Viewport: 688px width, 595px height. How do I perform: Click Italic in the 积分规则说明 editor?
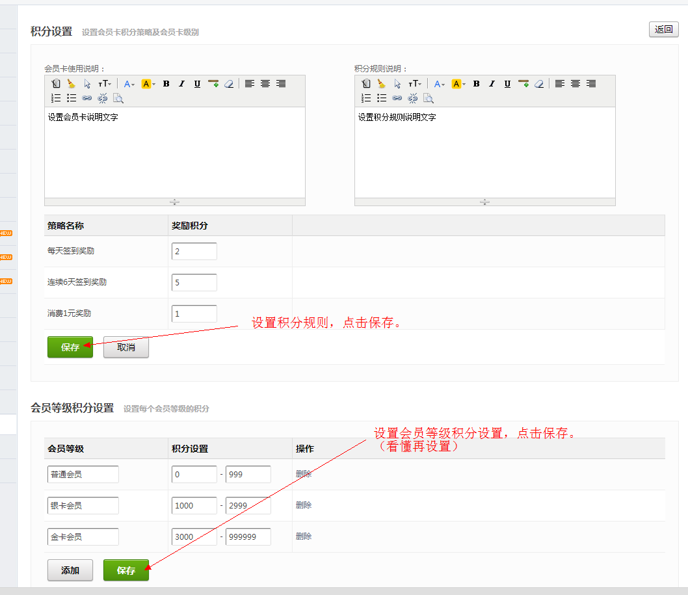[492, 84]
